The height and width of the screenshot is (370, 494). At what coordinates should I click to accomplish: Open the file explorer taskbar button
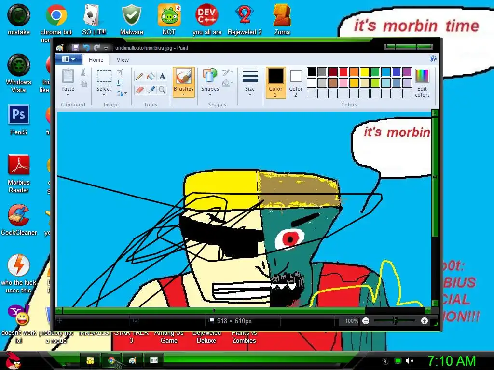(x=90, y=360)
